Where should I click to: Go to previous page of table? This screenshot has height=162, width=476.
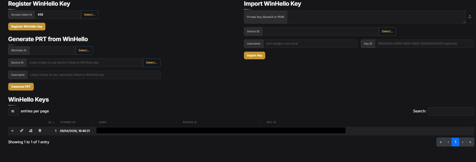(448, 142)
